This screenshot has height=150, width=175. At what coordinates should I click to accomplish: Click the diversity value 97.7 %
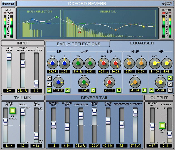pyautogui.click(x=135, y=146)
